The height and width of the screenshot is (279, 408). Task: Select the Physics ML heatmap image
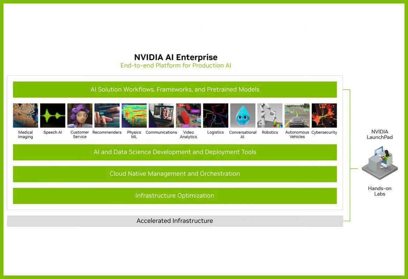[134, 115]
